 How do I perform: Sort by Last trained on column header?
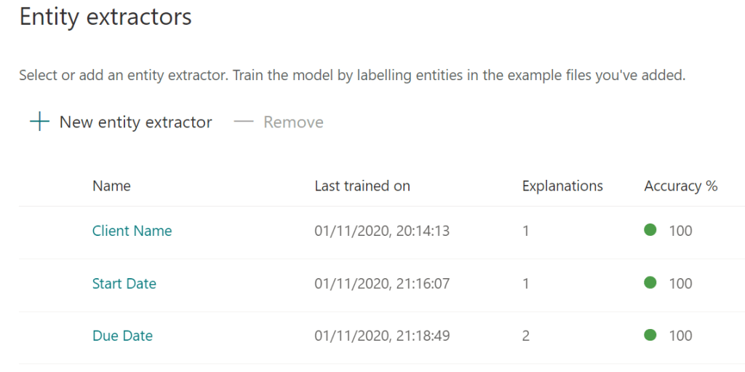362,186
